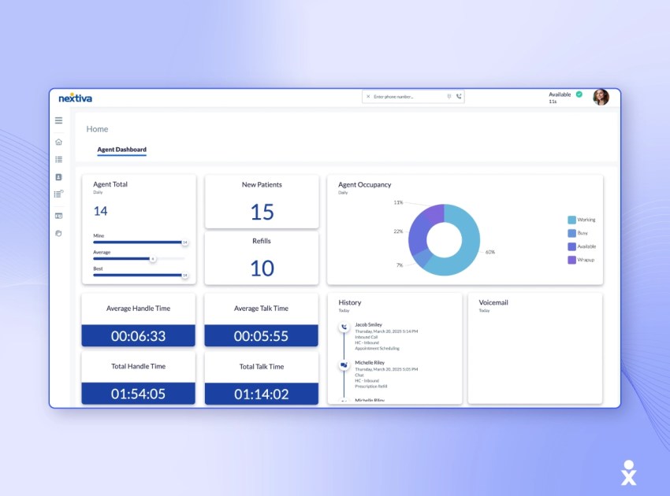Open the call queue list icon
Screen dimensions: 670x496
(58, 158)
